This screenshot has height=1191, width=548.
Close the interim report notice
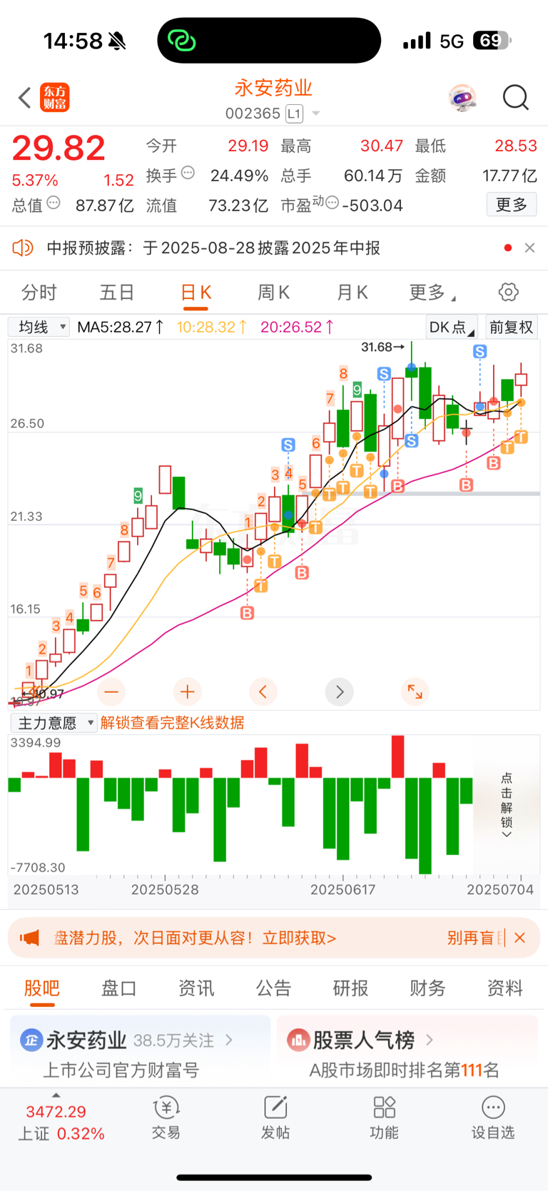pos(529,248)
